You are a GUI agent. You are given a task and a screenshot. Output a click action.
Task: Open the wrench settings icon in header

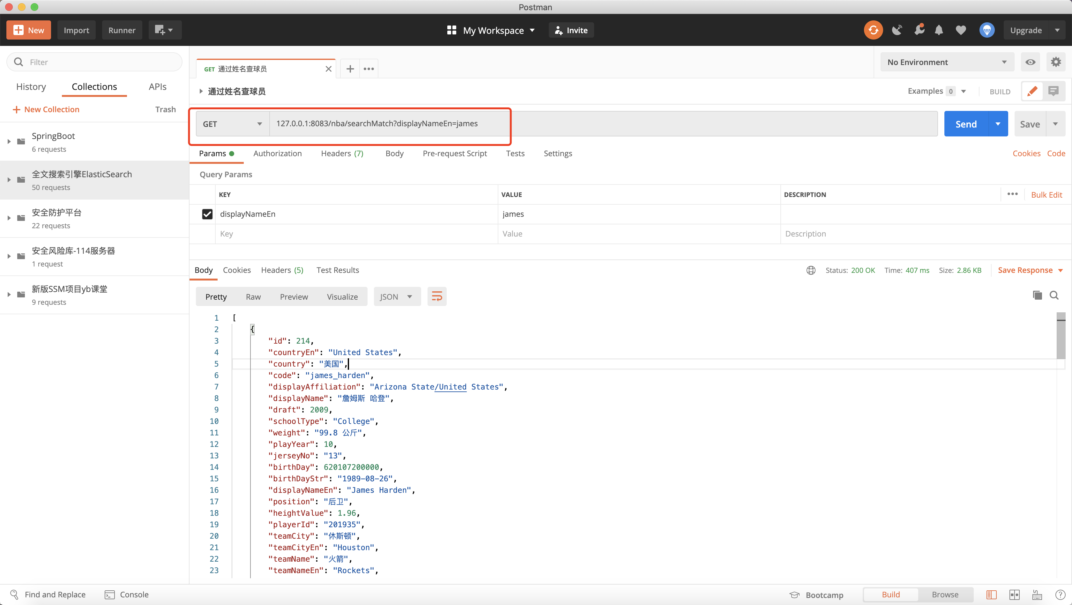point(919,30)
